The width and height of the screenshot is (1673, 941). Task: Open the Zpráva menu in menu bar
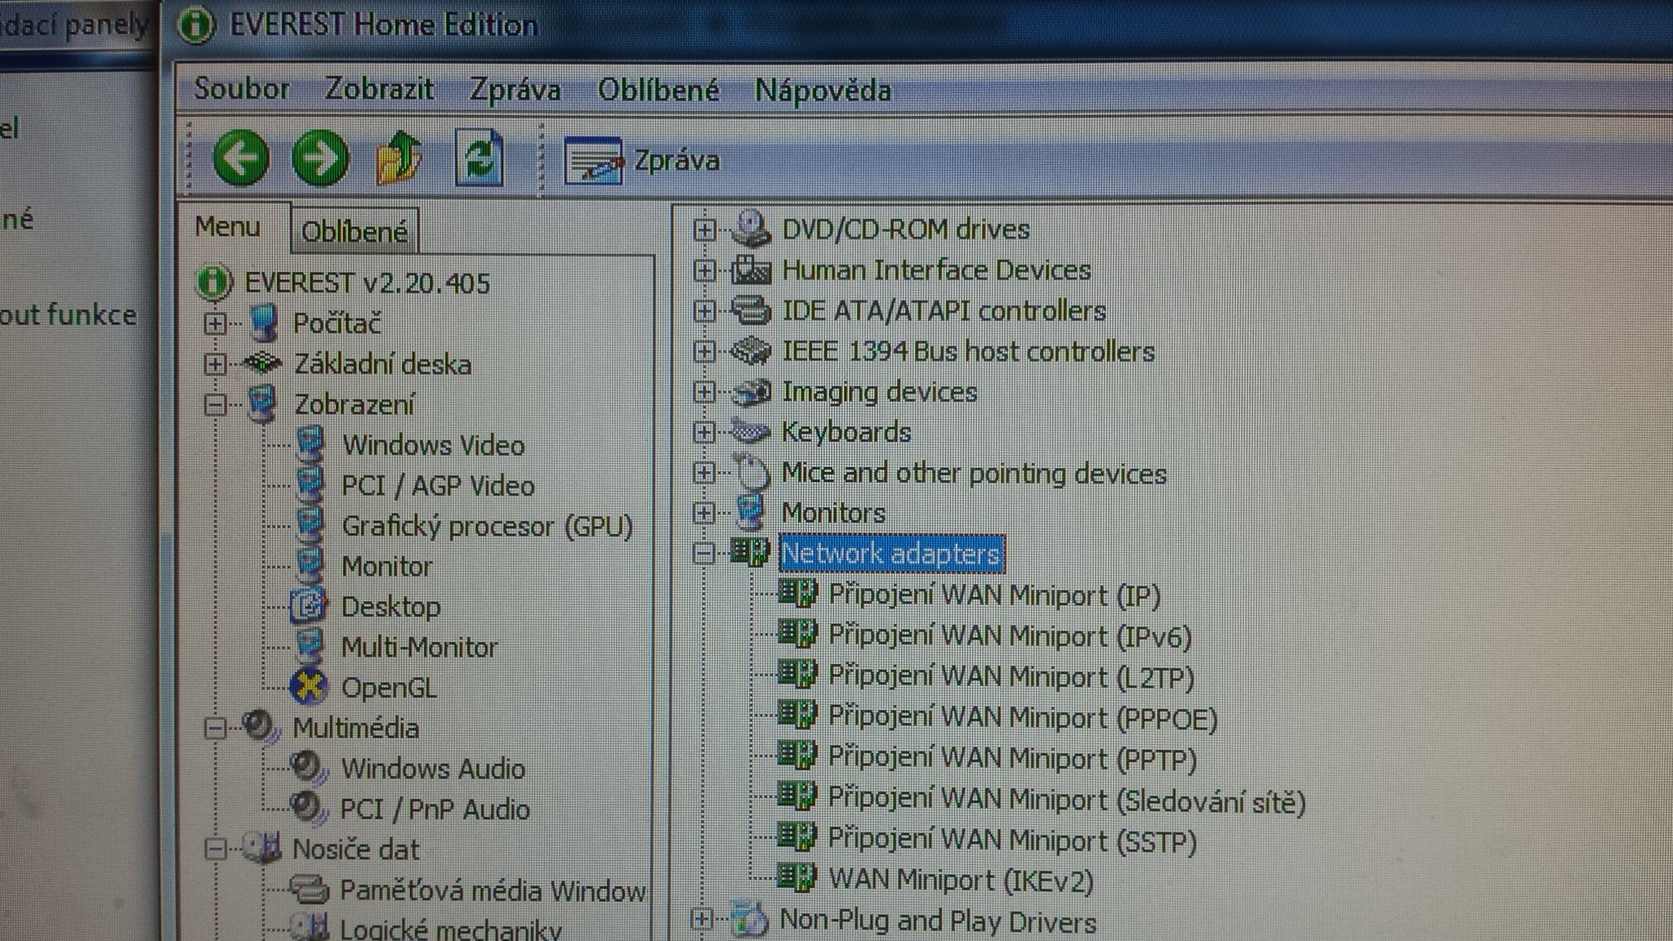click(515, 90)
